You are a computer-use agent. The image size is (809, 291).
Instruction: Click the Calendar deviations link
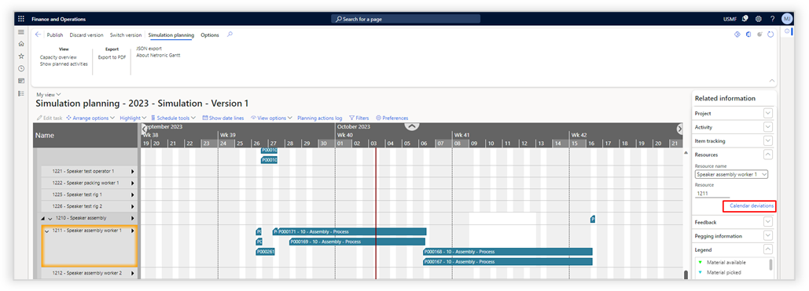coord(752,206)
